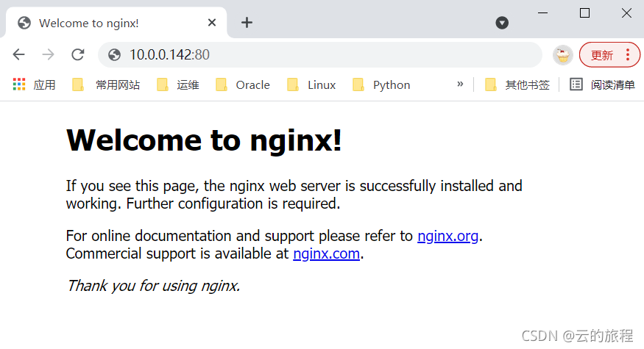
Task: Open the Oracle bookmark folder
Action: click(x=243, y=85)
